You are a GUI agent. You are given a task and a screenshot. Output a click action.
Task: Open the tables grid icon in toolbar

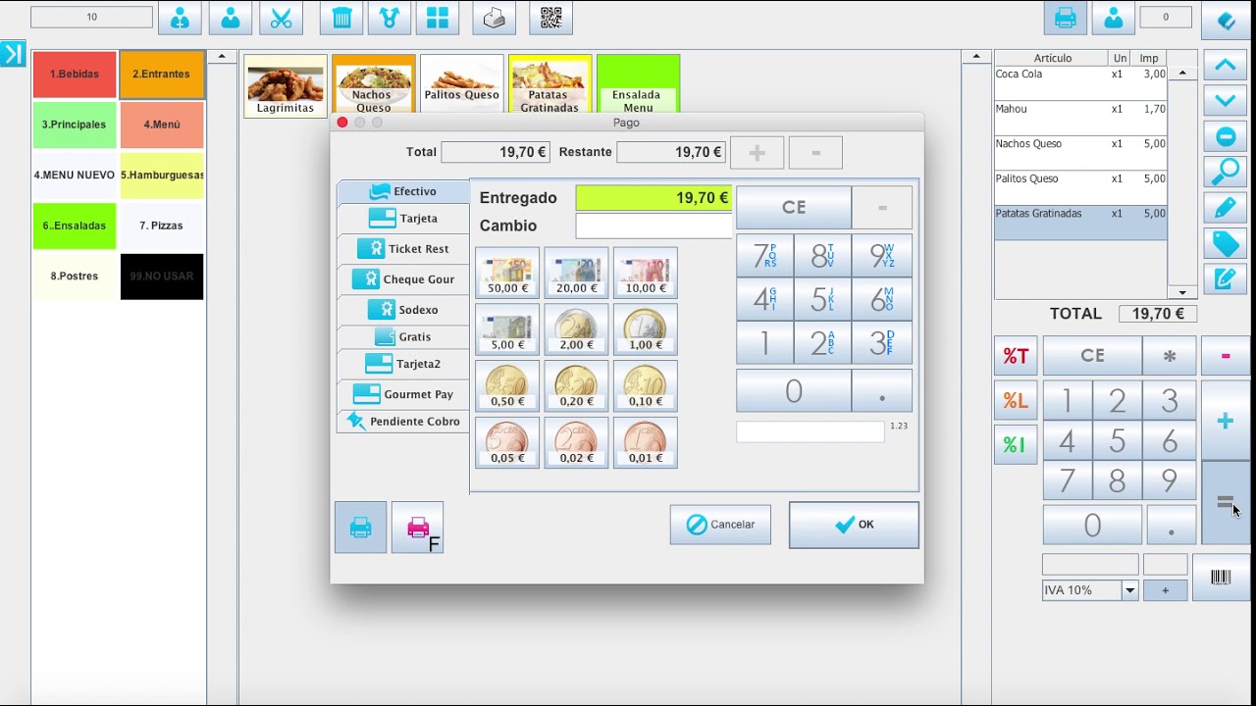pos(438,18)
